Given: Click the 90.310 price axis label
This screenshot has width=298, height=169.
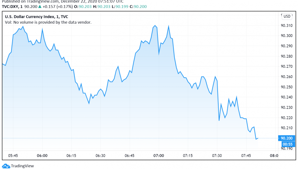Looking at the screenshot, I should [x=286, y=25].
